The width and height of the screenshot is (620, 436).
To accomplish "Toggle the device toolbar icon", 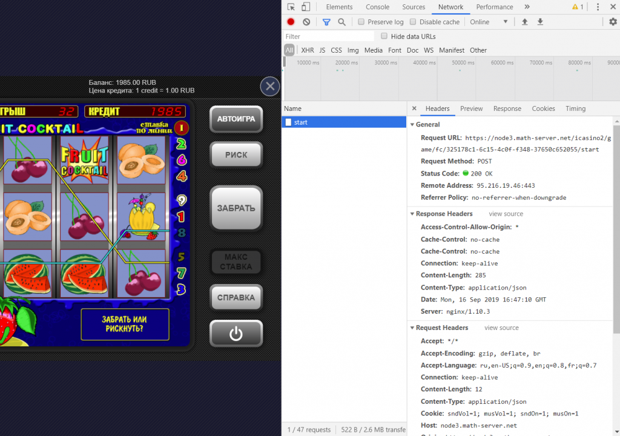I will tap(306, 7).
